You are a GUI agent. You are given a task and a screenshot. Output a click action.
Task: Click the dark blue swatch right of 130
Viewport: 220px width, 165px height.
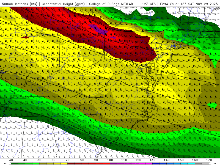(x=156, y=164)
